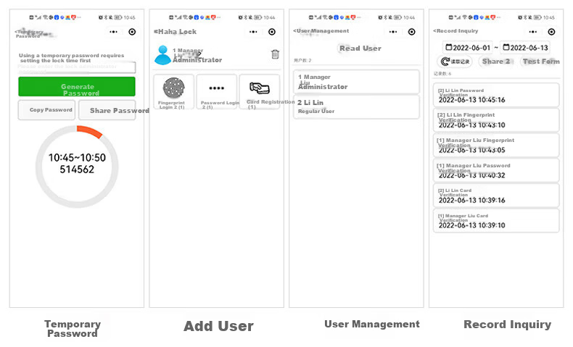Open three-dot menu in Record Inquiry screen
The width and height of the screenshot is (573, 347).
click(x=533, y=32)
